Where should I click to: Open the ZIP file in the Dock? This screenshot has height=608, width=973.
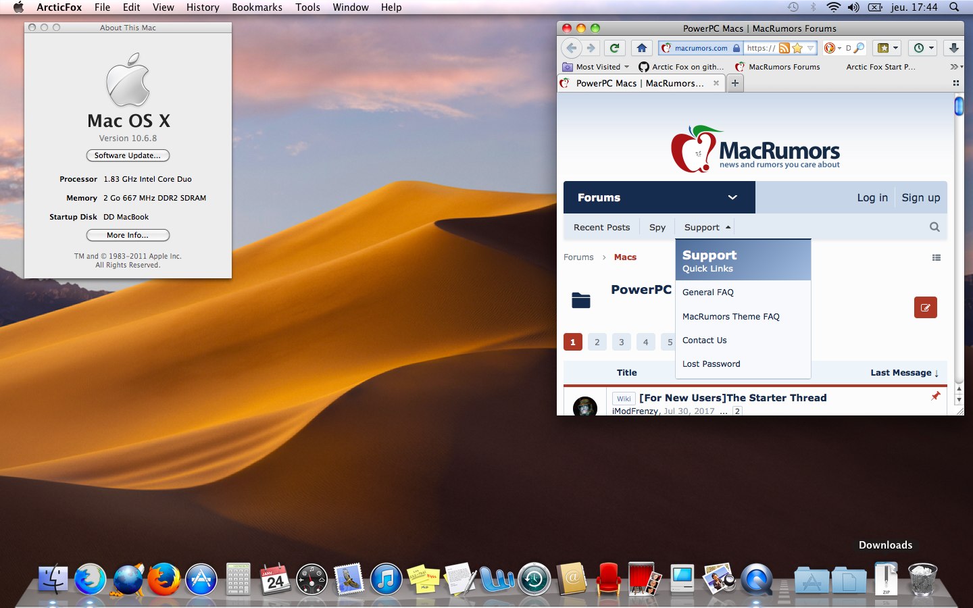tap(886, 580)
